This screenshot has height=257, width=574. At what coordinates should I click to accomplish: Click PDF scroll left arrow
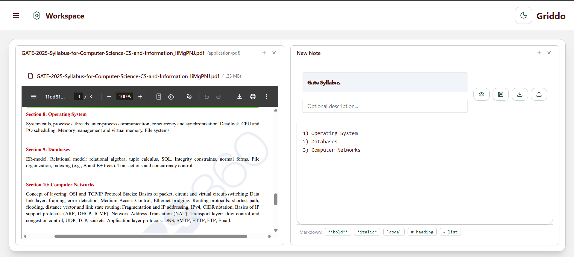point(25,236)
